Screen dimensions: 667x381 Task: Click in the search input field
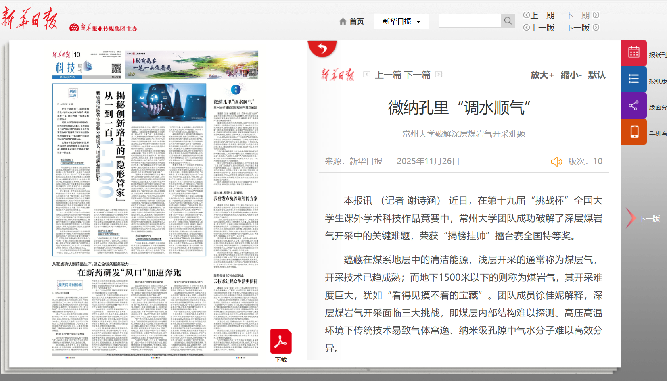[470, 21]
